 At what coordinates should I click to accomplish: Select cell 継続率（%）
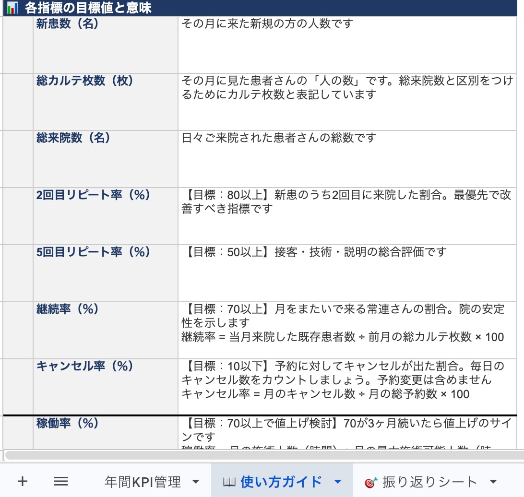[x=106, y=331]
